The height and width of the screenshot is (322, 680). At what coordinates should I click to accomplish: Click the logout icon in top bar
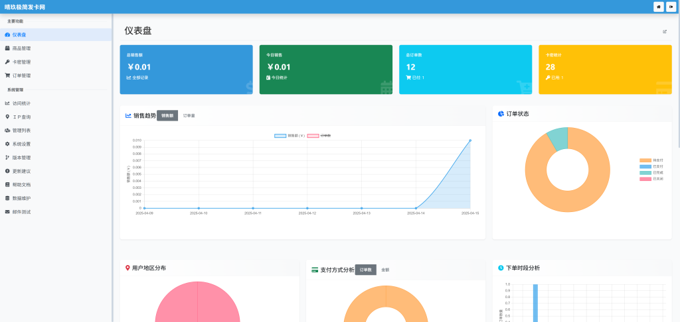[671, 7]
